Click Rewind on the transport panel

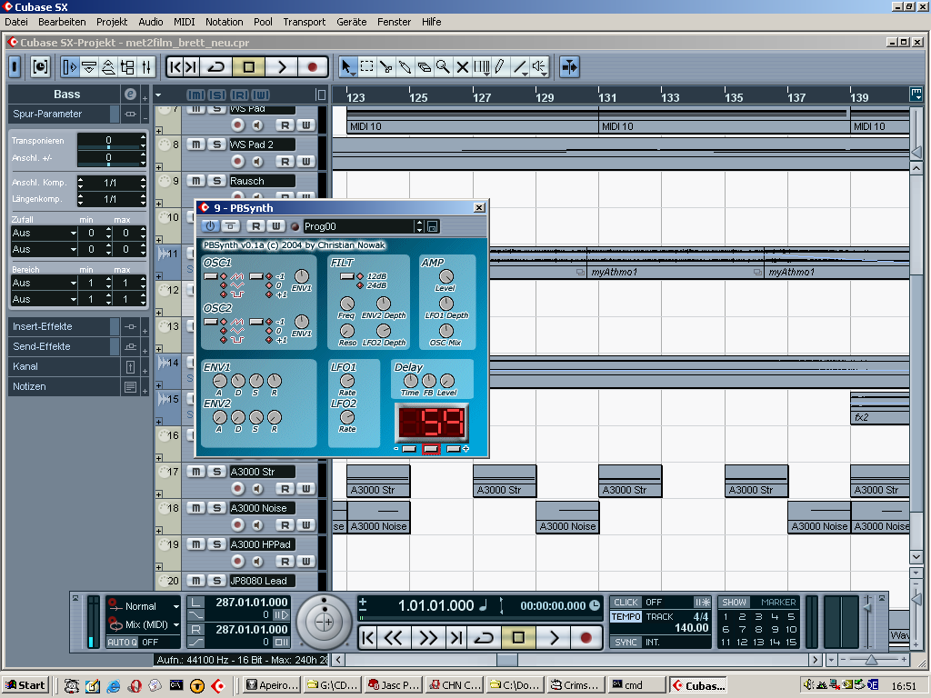(x=393, y=637)
